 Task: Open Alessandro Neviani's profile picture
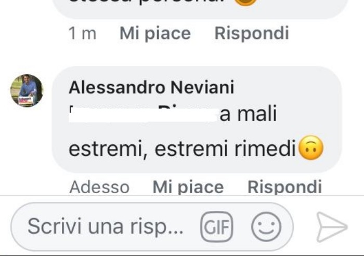(27, 90)
